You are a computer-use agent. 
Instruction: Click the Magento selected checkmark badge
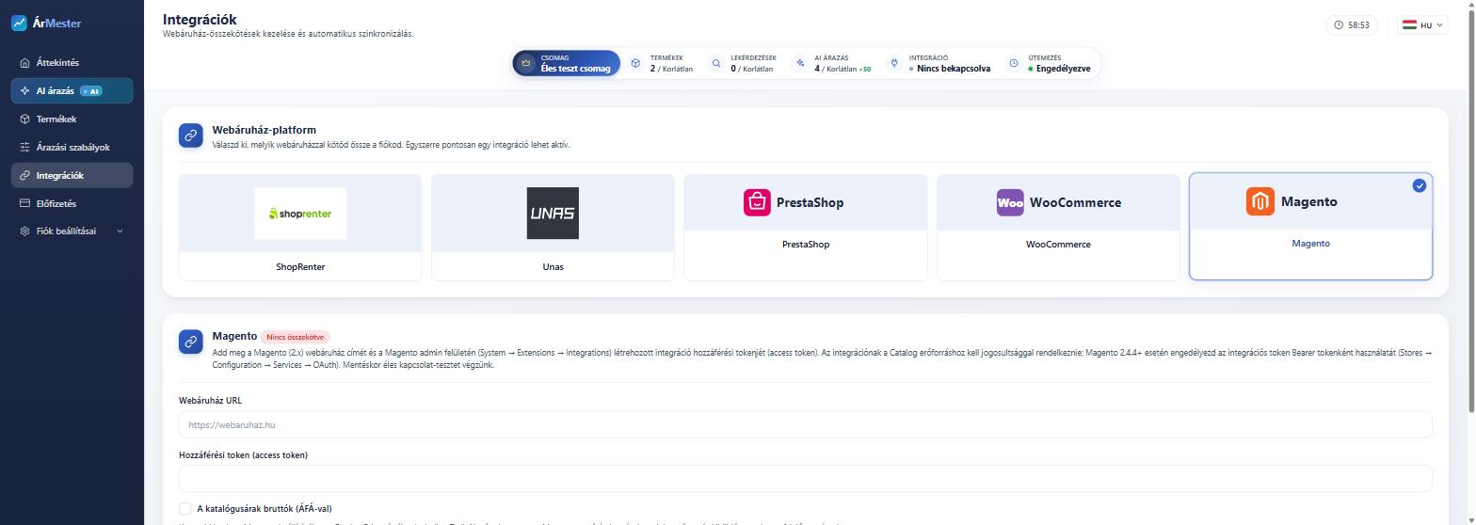[x=1420, y=185]
